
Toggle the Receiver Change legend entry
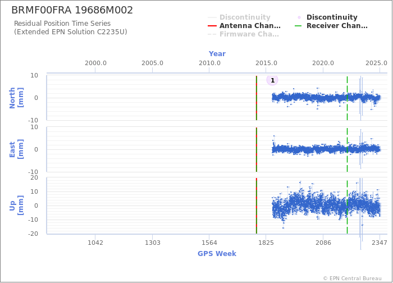click(x=331, y=26)
